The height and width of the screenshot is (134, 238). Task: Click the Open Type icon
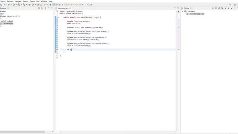click(38, 4)
